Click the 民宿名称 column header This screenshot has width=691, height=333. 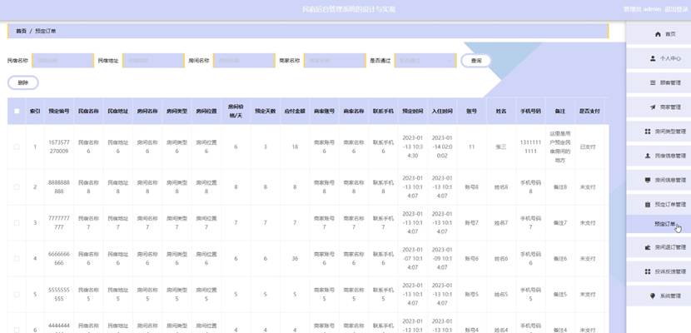coord(88,112)
